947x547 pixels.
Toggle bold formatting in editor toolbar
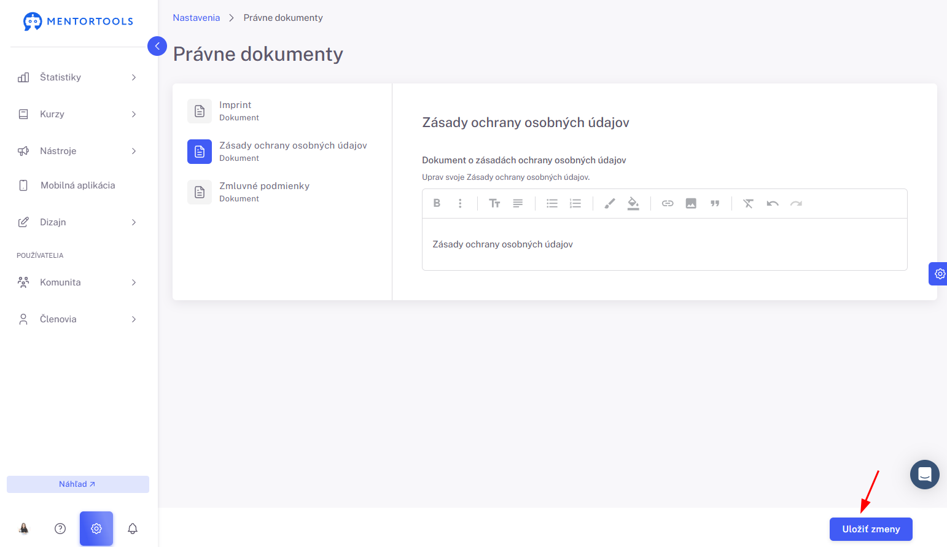pyautogui.click(x=437, y=203)
